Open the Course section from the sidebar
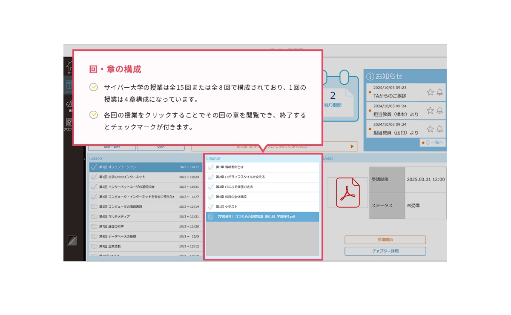 (x=69, y=86)
